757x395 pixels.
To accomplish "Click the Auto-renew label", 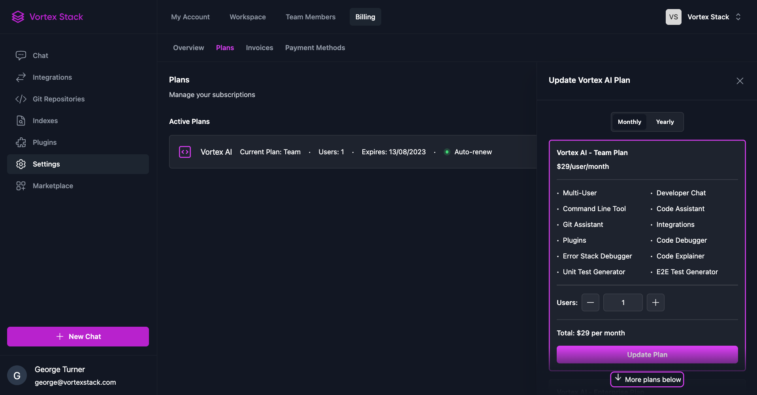I will click(473, 152).
